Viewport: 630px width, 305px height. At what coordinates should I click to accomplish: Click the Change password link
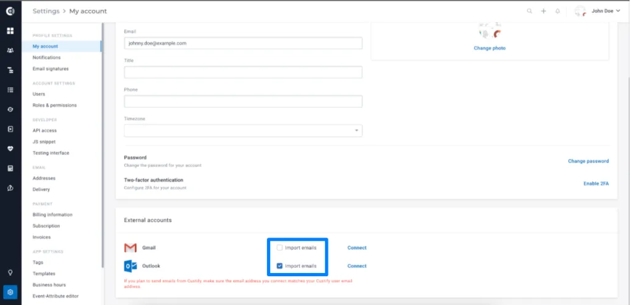[589, 161]
